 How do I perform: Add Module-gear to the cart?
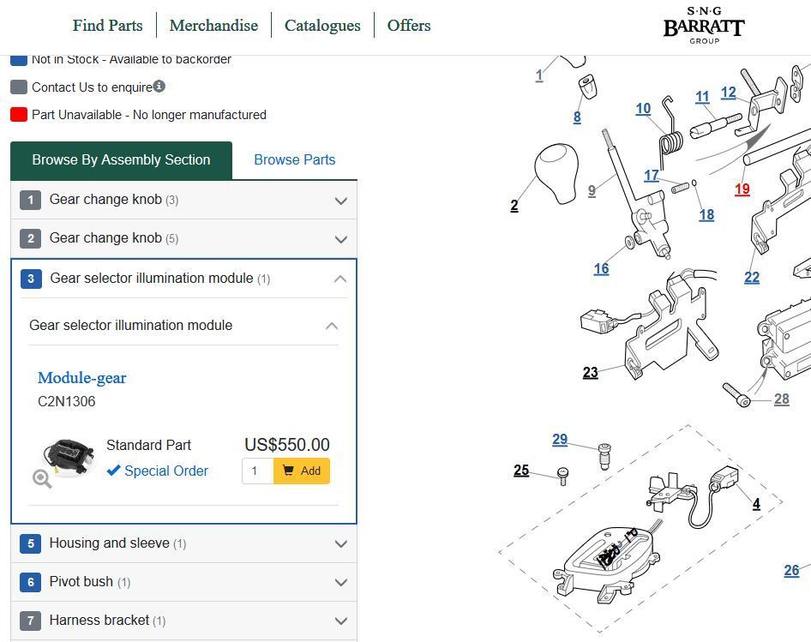(302, 471)
